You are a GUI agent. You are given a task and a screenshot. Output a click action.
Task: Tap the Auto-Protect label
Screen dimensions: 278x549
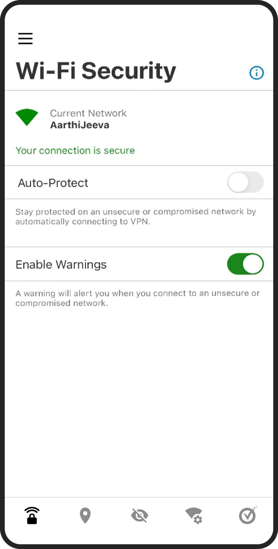pos(53,183)
